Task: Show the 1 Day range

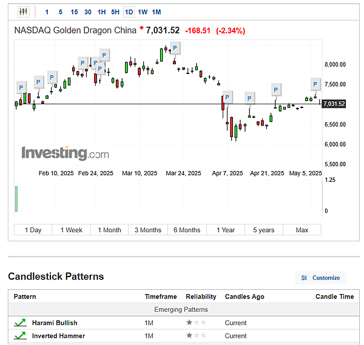Action: (x=33, y=230)
